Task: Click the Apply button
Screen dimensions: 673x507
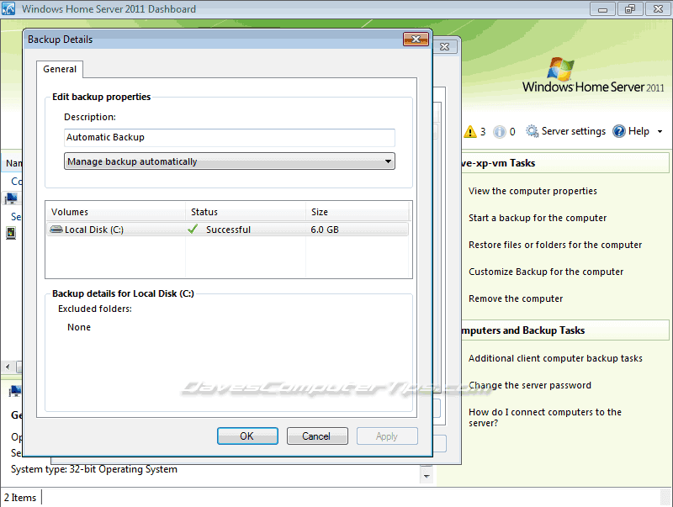Action: tap(387, 436)
